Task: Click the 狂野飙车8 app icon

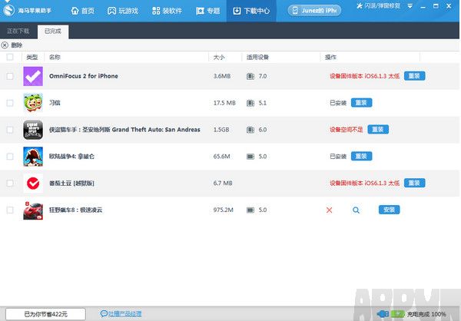Action: click(32, 210)
